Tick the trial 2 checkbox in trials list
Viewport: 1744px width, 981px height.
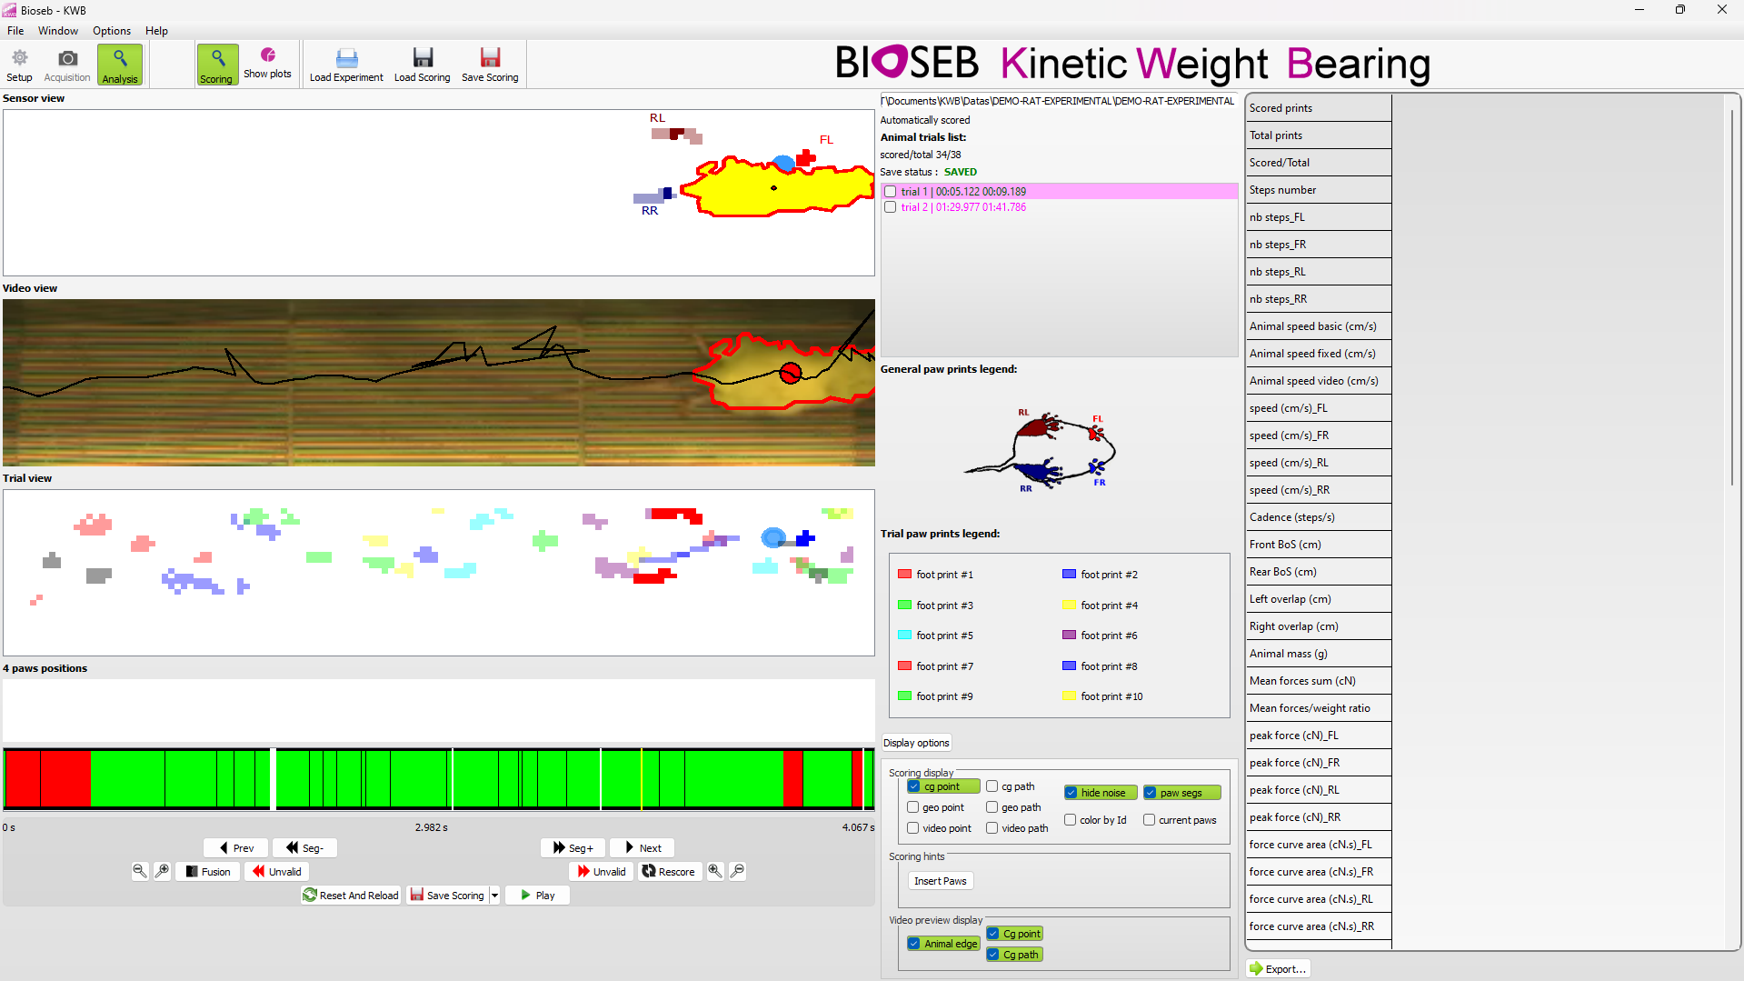(x=891, y=207)
